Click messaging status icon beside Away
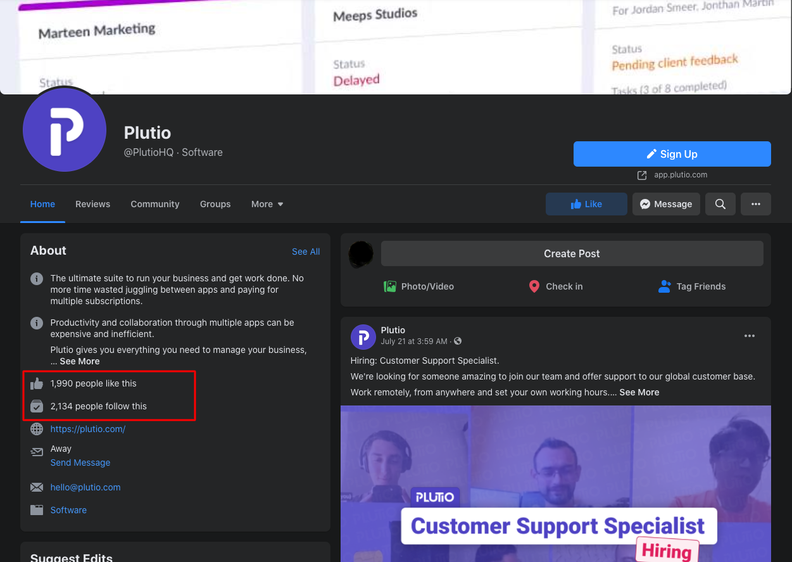Image resolution: width=792 pixels, height=562 pixels. tap(37, 452)
